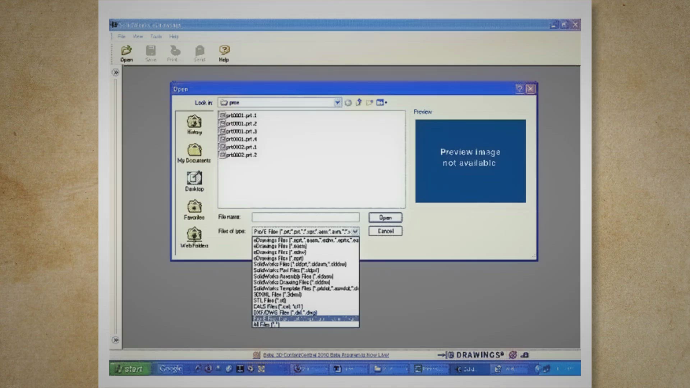Click the Cancel button in dialog

(385, 231)
